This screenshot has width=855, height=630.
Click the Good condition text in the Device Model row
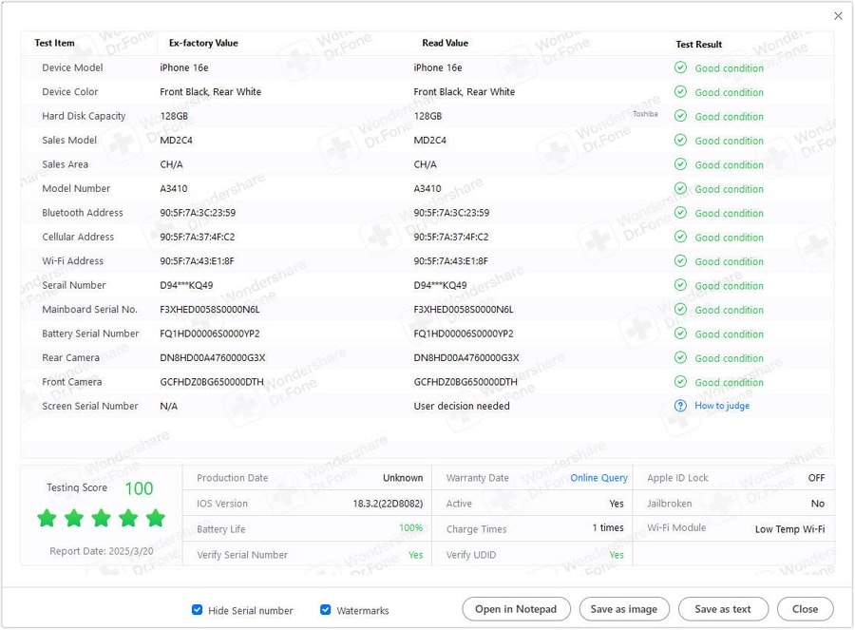coord(729,68)
